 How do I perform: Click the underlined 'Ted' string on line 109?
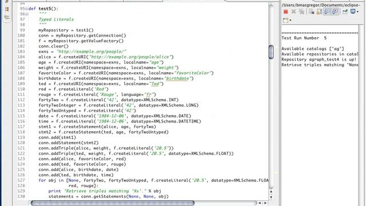155,84
